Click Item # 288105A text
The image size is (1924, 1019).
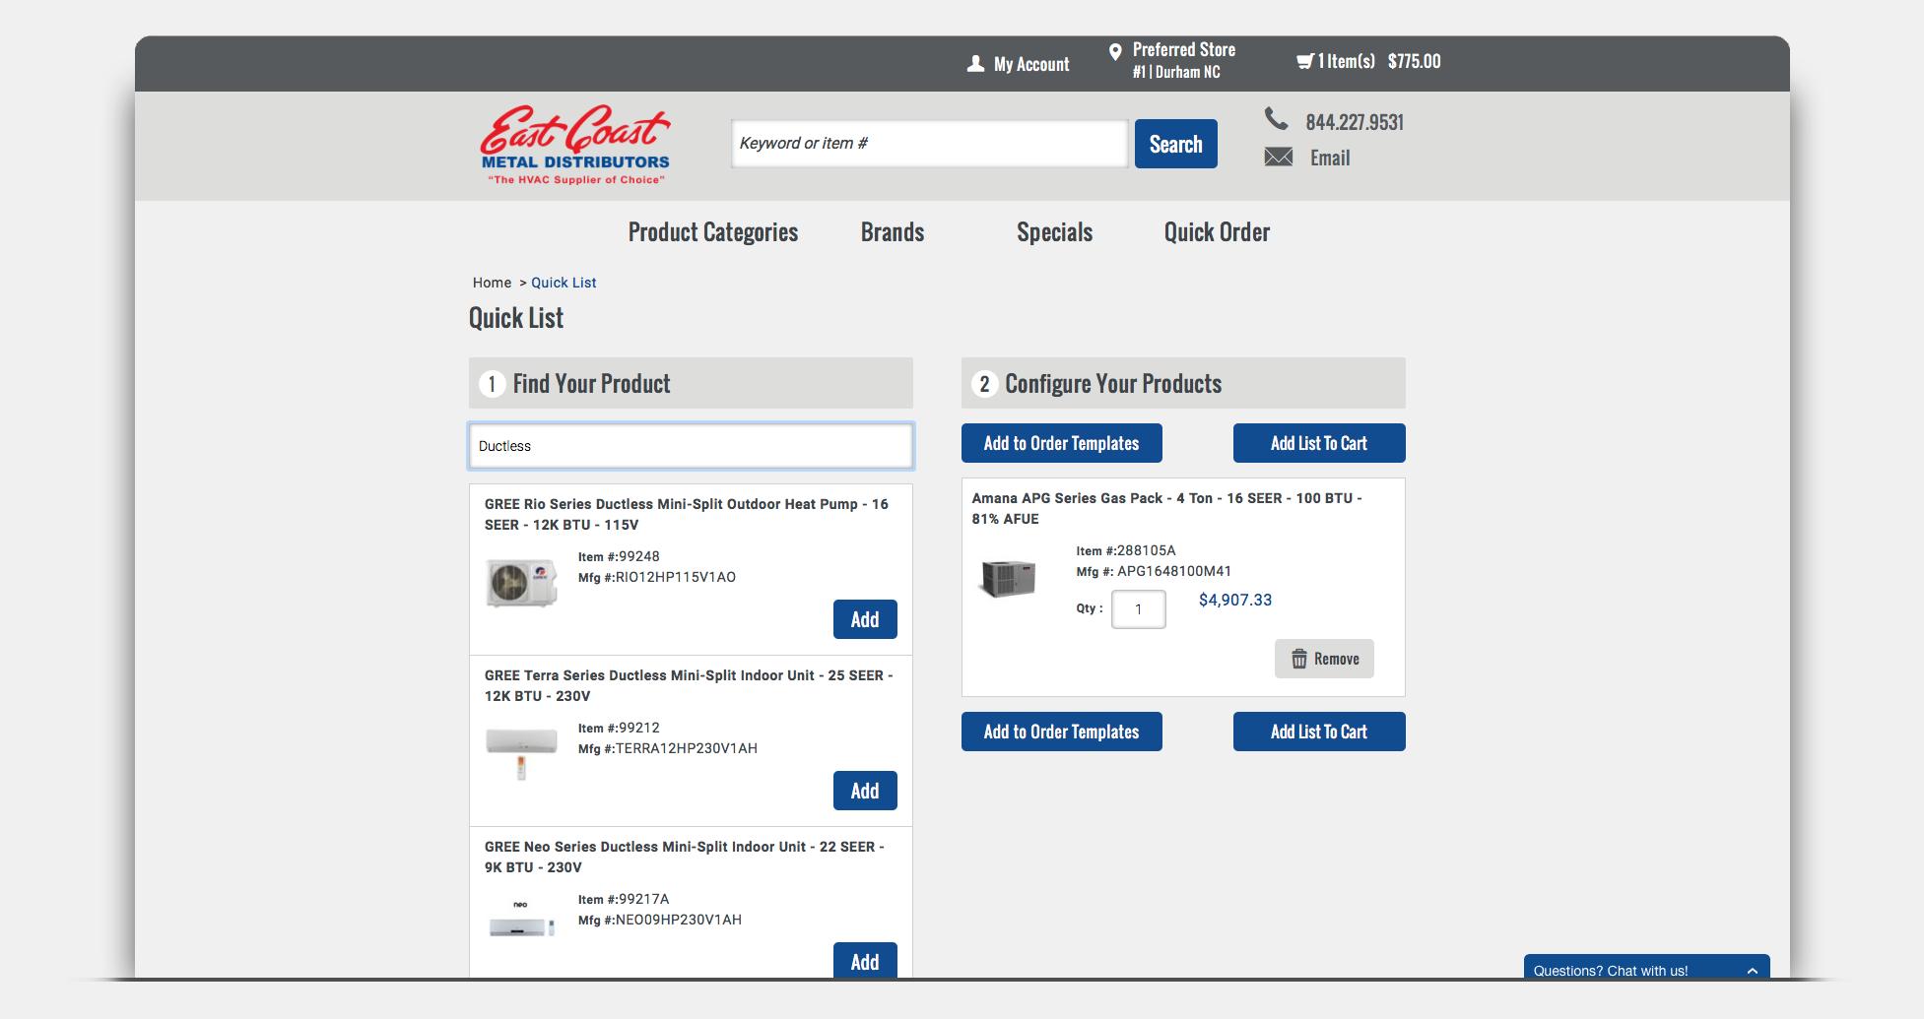1126,550
